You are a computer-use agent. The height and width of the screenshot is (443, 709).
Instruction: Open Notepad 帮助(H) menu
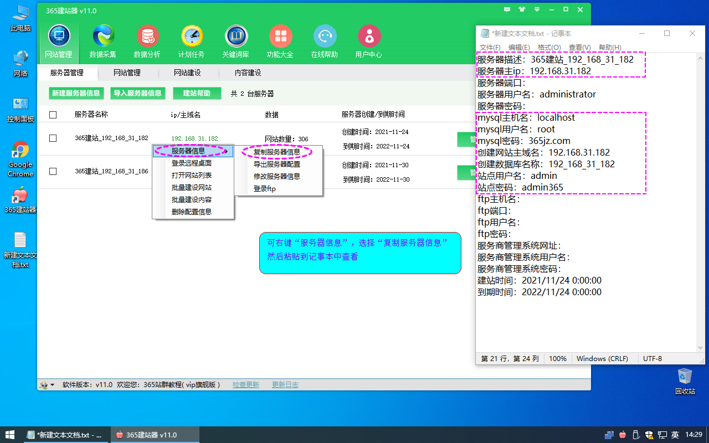[x=610, y=48]
